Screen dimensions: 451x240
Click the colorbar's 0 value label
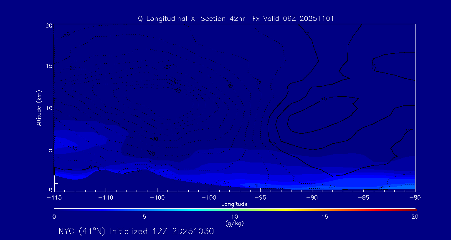54,217
